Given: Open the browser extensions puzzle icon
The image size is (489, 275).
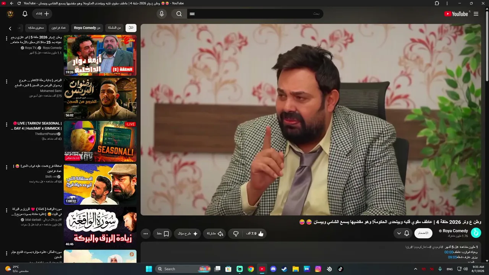Looking at the screenshot, I should tap(437, 3).
